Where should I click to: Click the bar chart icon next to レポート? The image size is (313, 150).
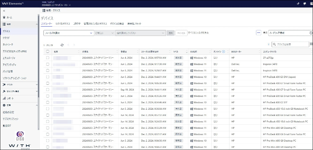tap(4, 98)
